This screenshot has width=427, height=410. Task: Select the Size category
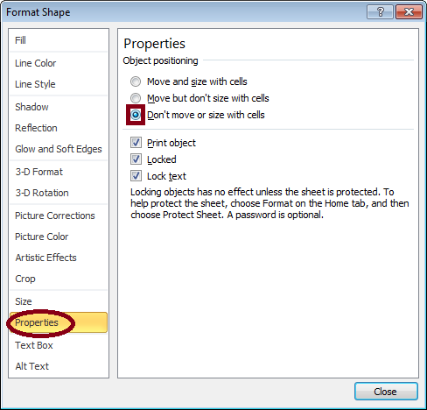click(59, 301)
